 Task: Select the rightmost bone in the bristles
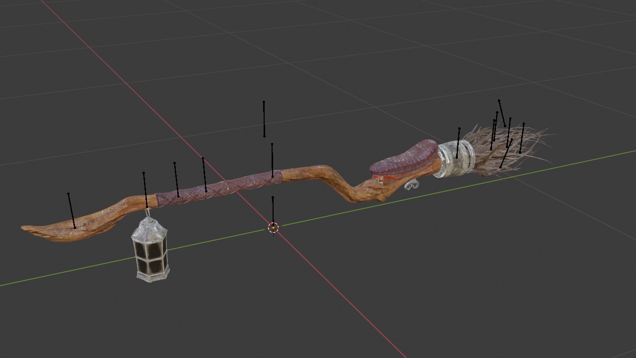click(522, 138)
